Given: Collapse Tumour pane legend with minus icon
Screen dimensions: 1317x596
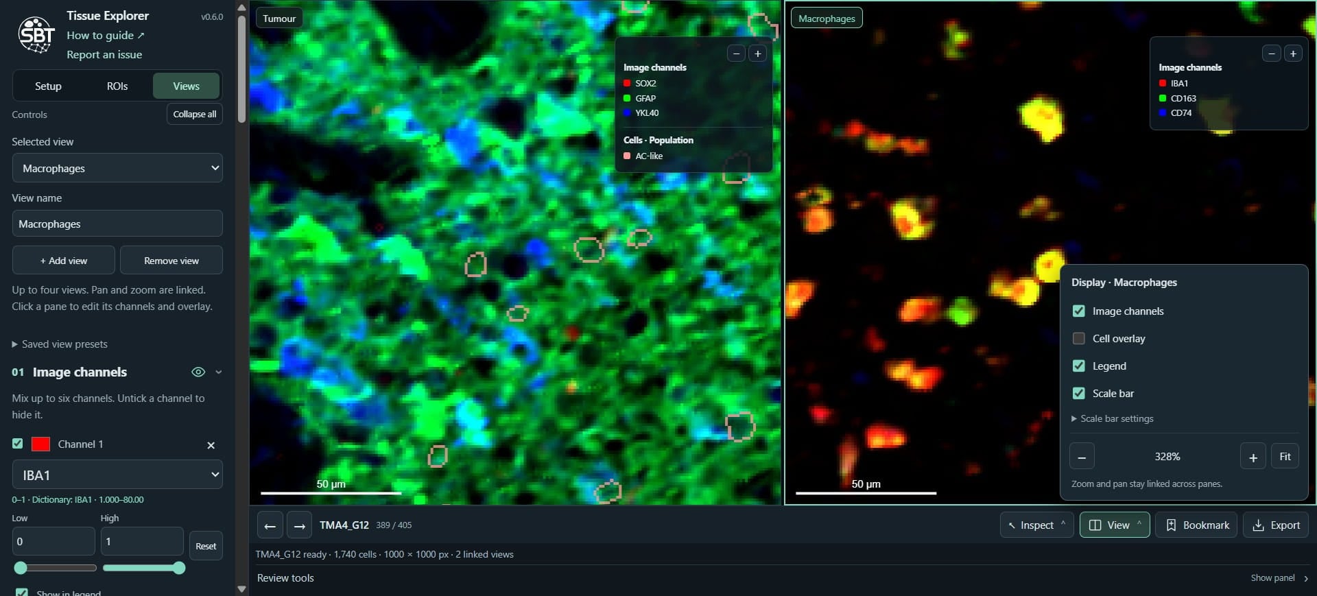Looking at the screenshot, I should point(736,53).
